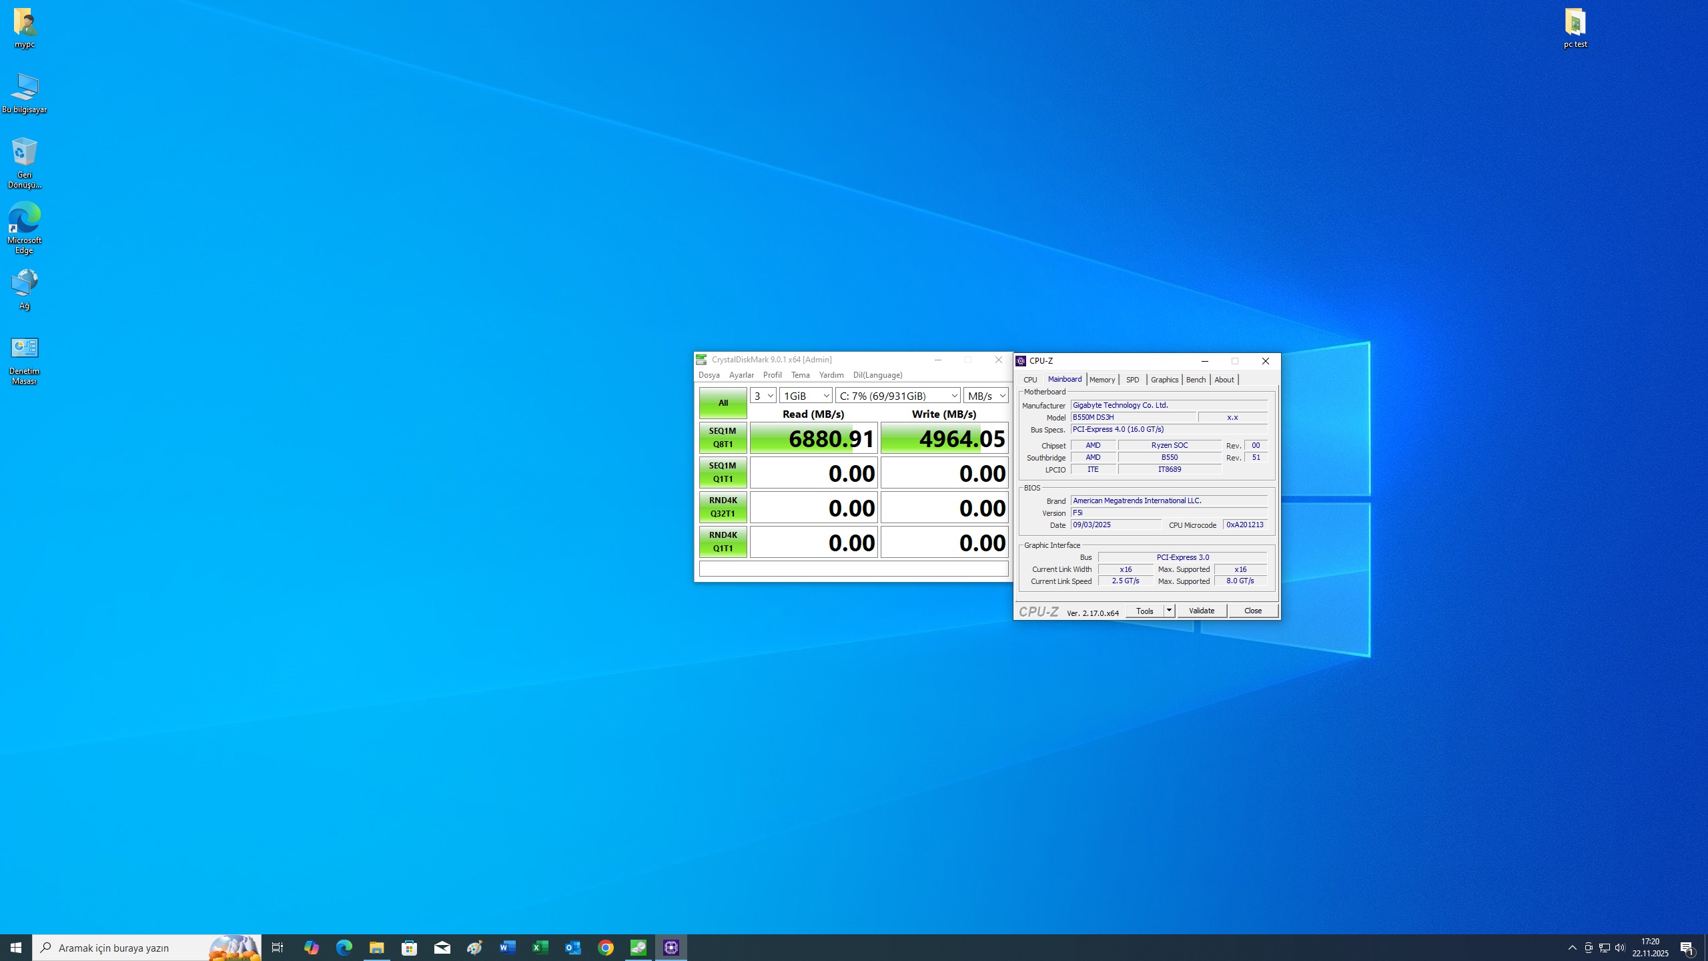Click the Google Chrome taskbar icon
The width and height of the screenshot is (1708, 961).
click(606, 948)
